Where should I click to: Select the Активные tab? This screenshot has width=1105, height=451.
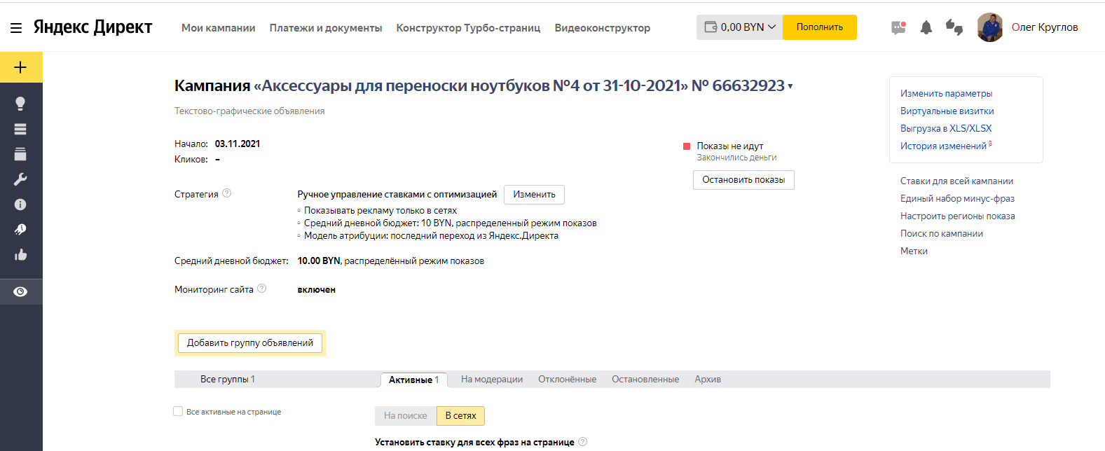[414, 380]
